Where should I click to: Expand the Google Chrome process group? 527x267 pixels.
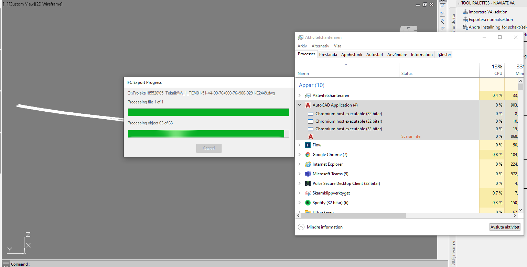click(299, 154)
